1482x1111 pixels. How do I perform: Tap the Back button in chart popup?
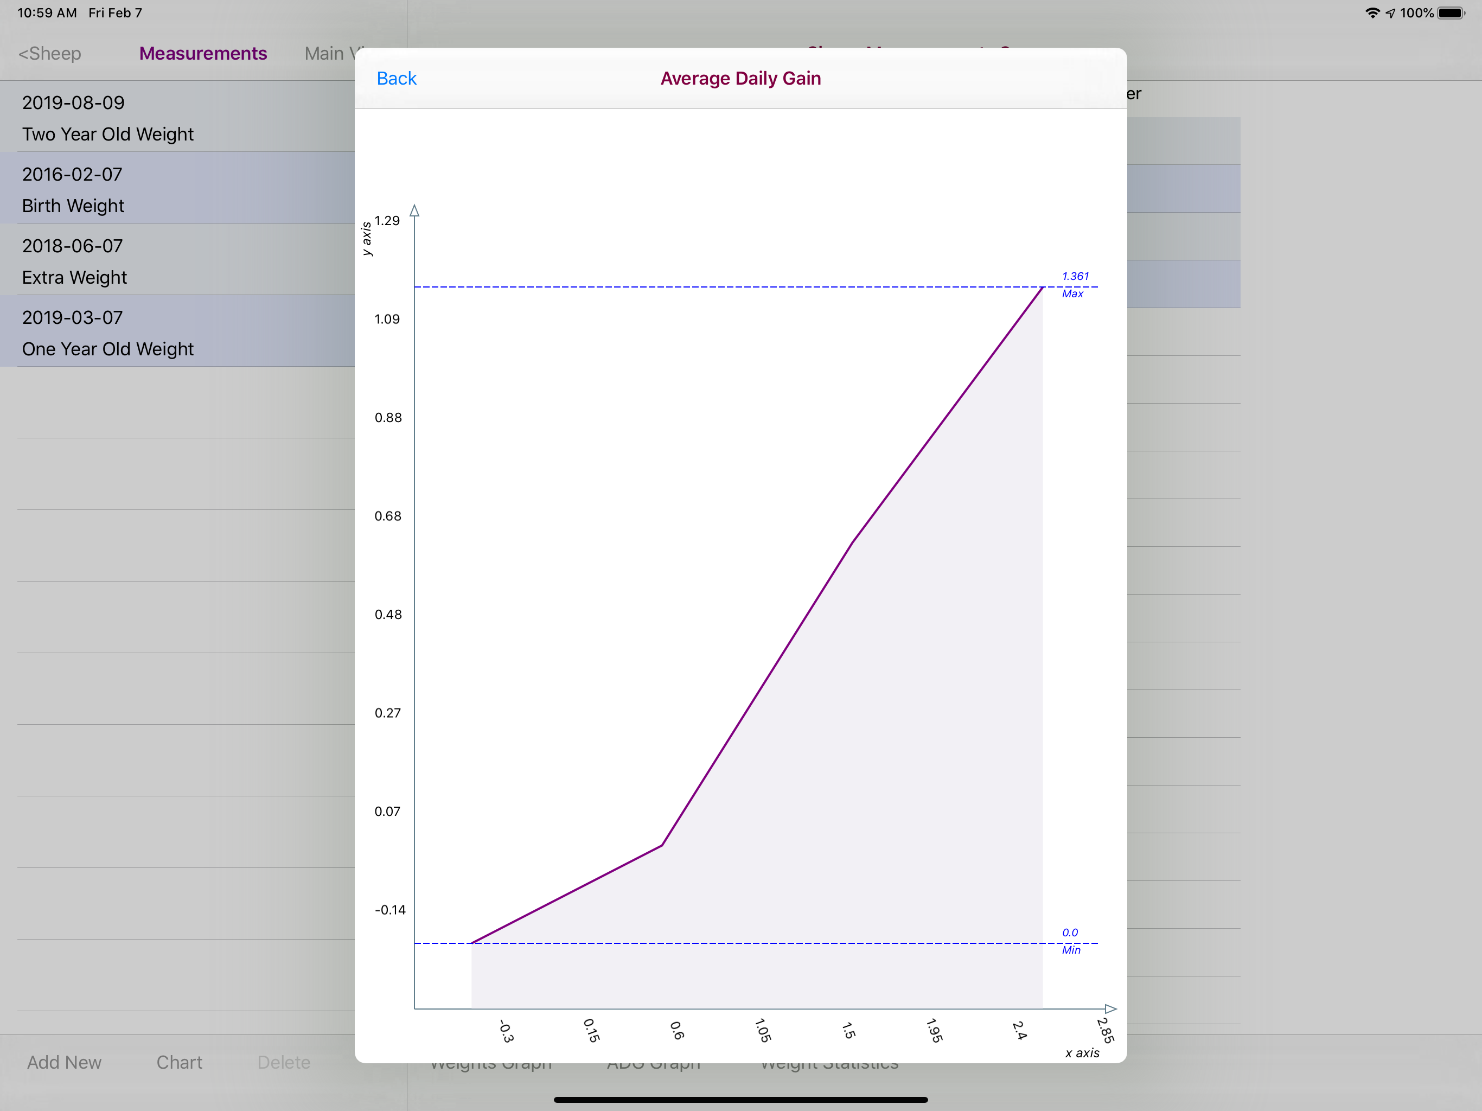[x=396, y=79]
